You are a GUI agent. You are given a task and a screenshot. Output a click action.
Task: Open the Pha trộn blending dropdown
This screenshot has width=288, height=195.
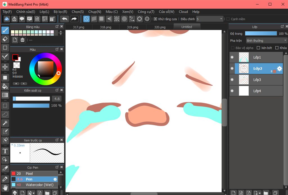[x=267, y=41]
